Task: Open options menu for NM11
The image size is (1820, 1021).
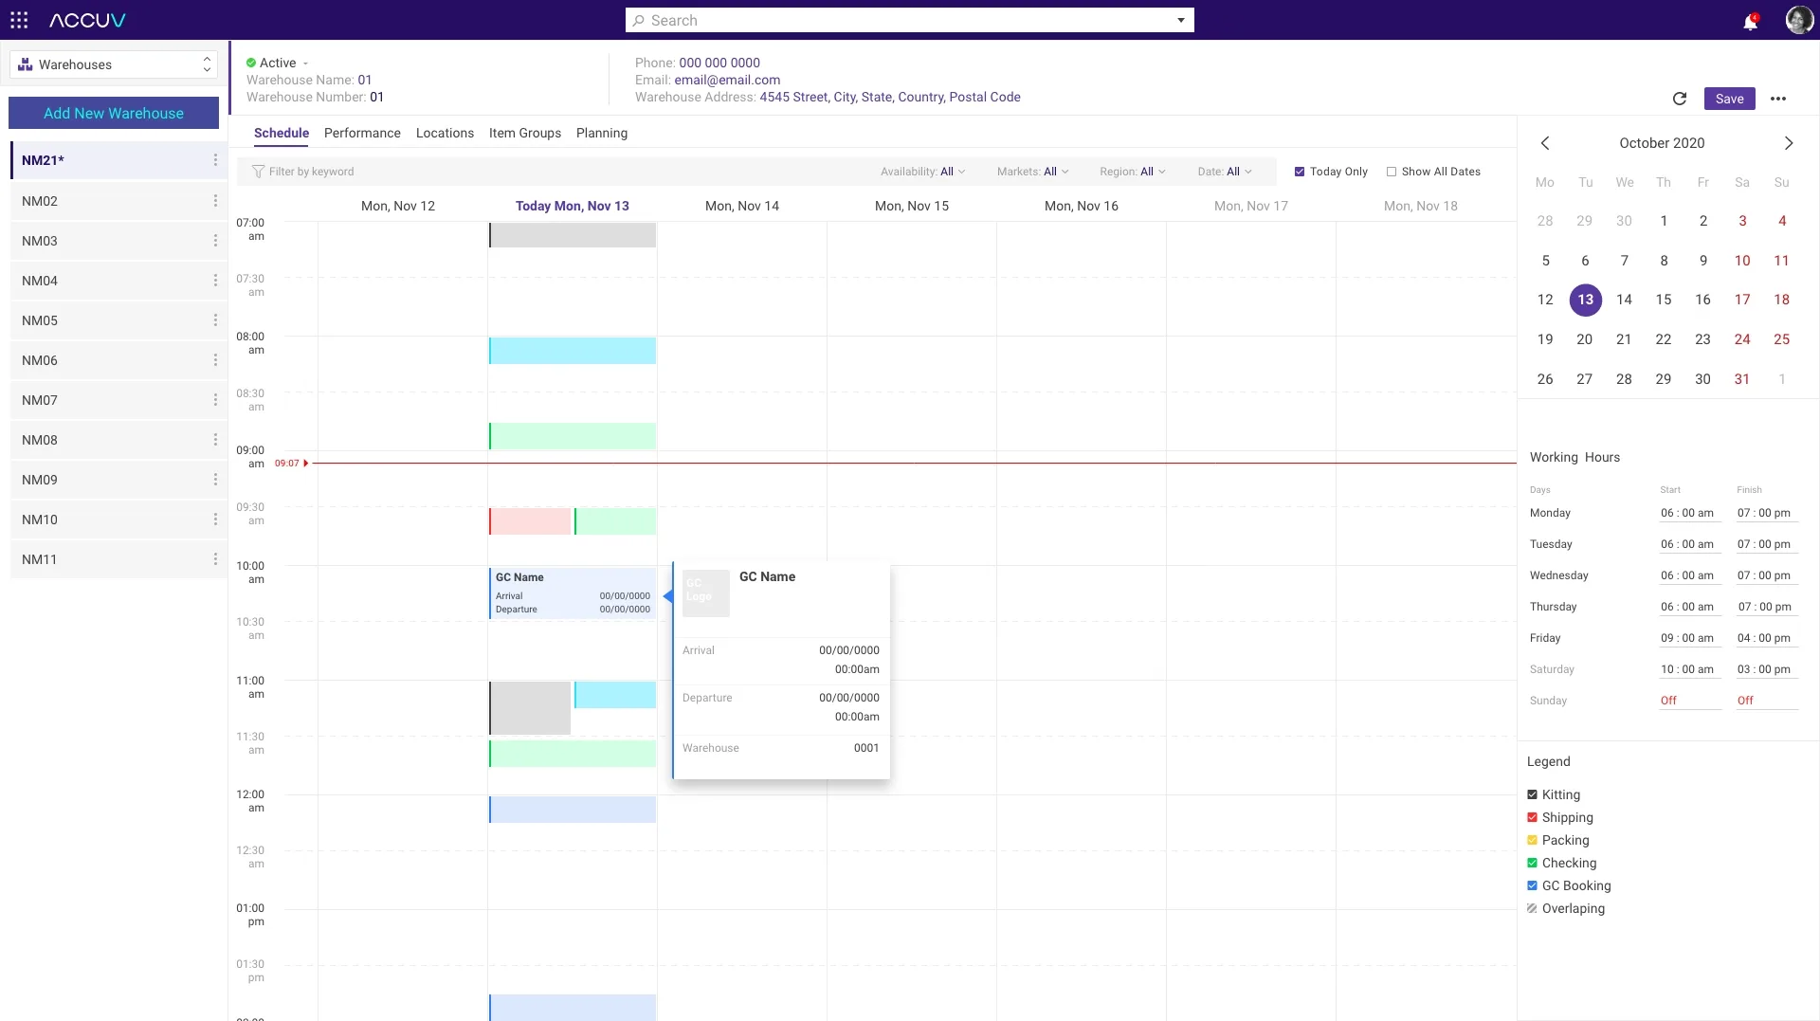Action: click(x=215, y=559)
